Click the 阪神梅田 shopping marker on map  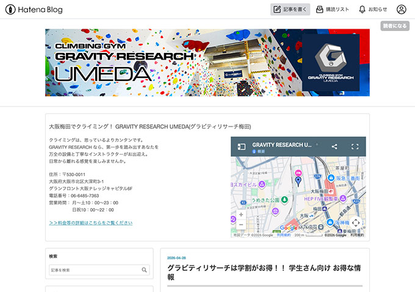pos(330,223)
